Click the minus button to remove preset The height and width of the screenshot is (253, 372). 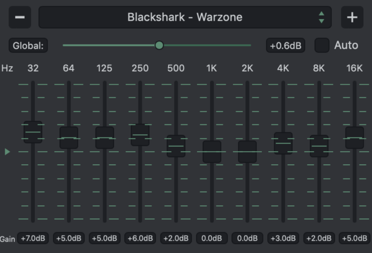pos(20,17)
